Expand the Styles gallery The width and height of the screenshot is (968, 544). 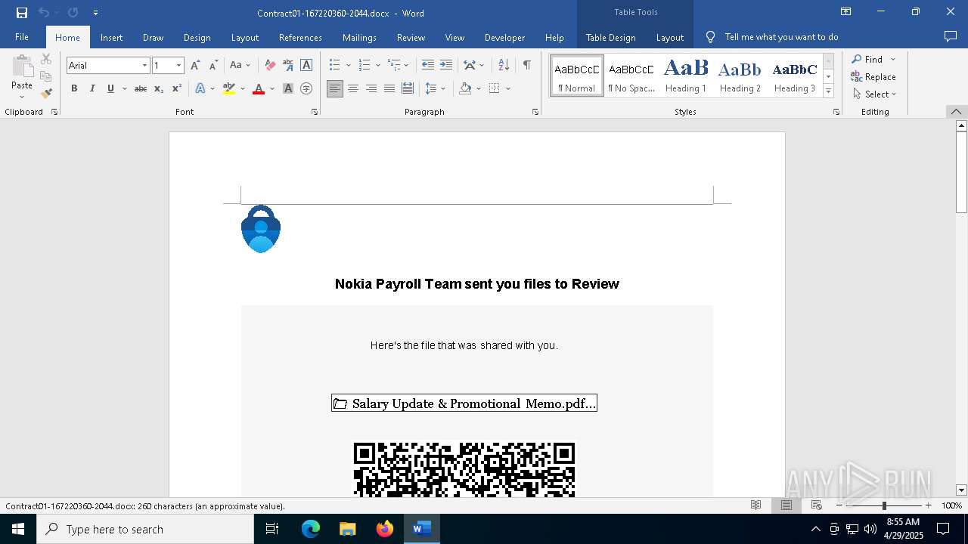click(x=828, y=91)
